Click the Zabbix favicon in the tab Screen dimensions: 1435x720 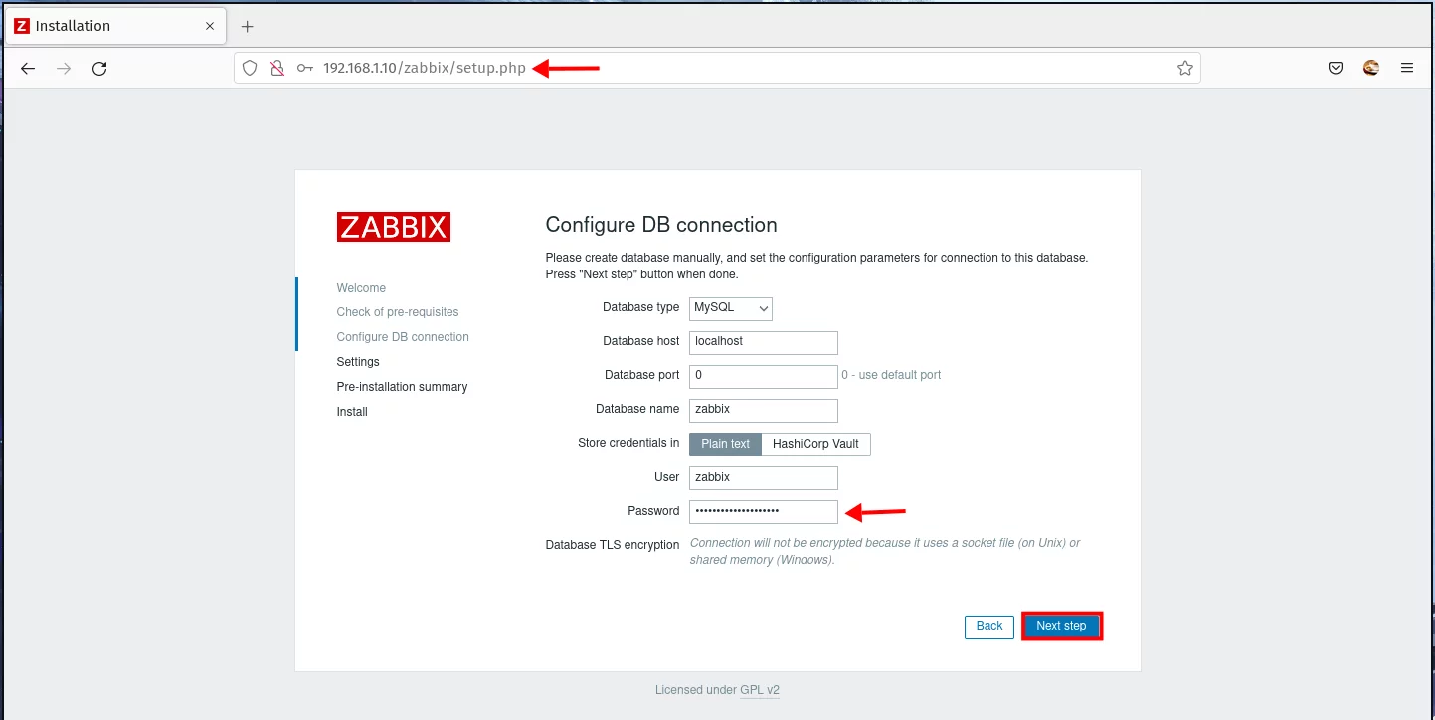[22, 26]
